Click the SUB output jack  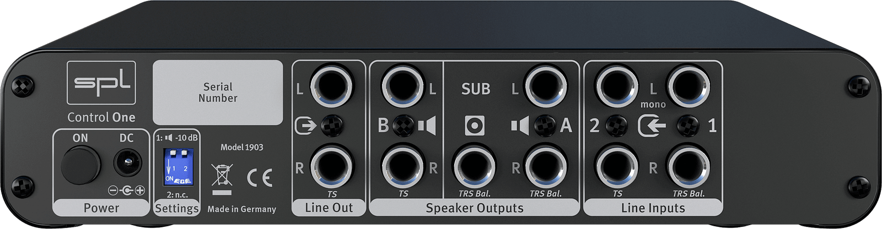(x=474, y=166)
